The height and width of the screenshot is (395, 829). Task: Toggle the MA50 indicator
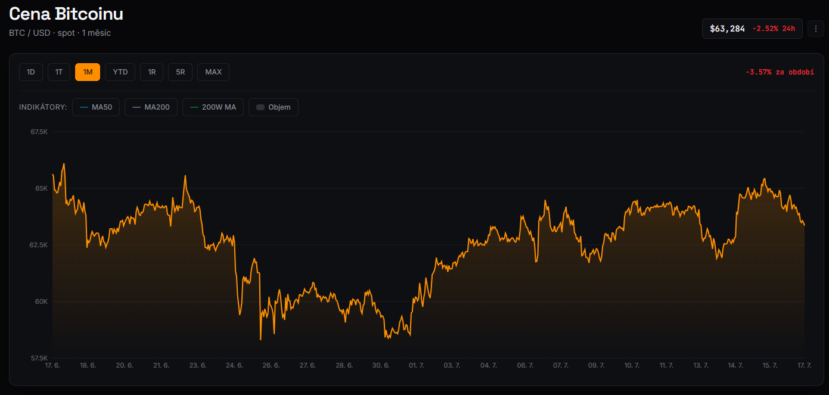point(96,107)
